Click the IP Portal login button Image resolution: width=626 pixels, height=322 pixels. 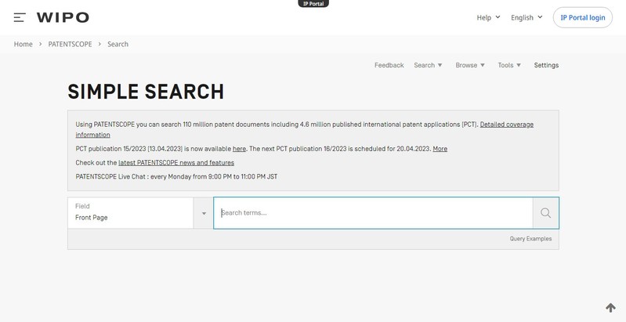tap(582, 17)
